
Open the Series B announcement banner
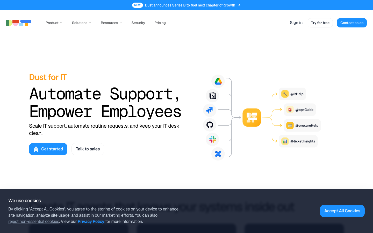[x=187, y=5]
